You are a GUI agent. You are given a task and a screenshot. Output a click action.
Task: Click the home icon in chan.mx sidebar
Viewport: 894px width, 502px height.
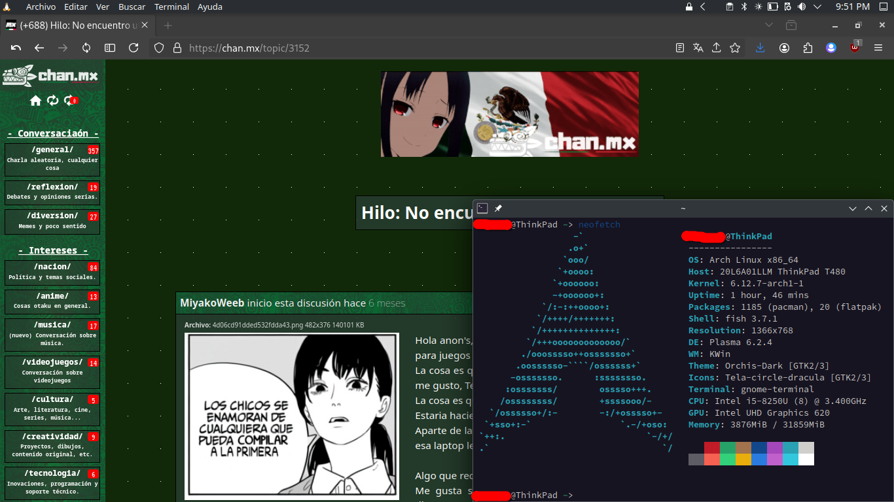pos(35,101)
